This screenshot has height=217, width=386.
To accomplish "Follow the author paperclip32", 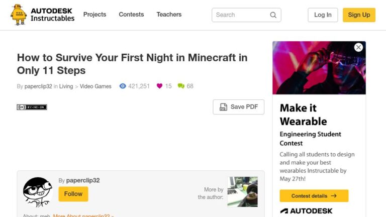I will click(73, 194).
